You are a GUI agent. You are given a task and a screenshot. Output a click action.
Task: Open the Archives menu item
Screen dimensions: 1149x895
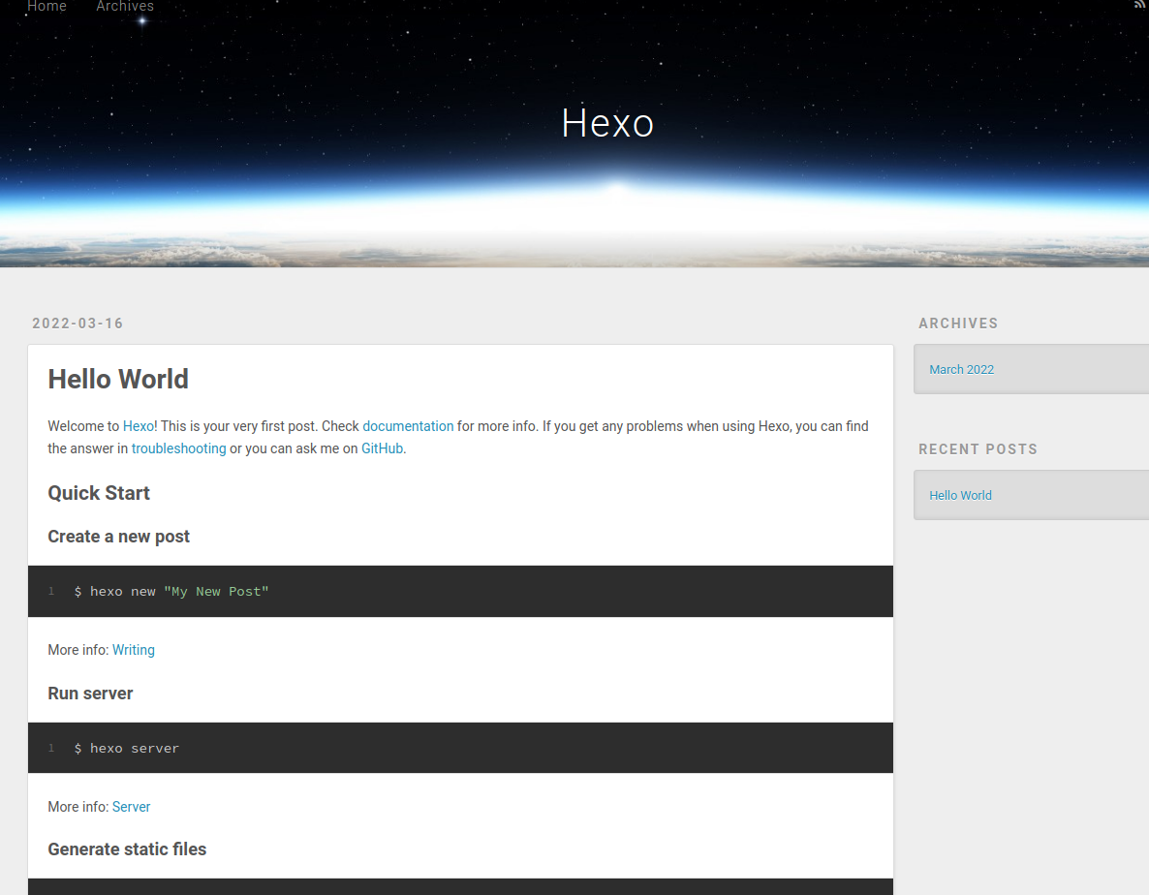(125, 6)
